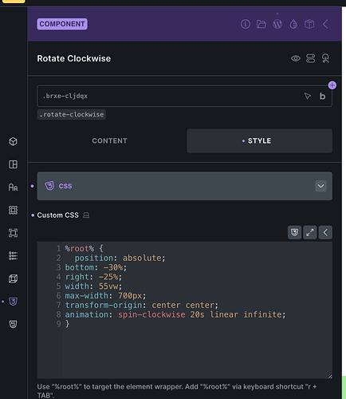
Task: Click the 3D box icon in header
Action: (309, 24)
